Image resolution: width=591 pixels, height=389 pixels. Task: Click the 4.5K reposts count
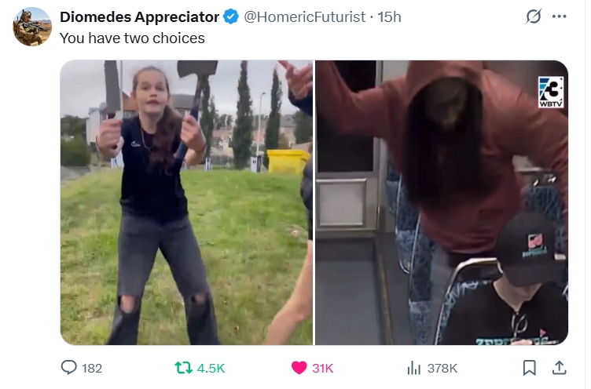point(211,369)
